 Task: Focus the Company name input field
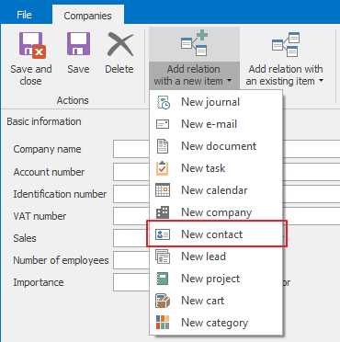point(131,149)
